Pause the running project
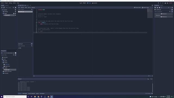 click(161, 3)
